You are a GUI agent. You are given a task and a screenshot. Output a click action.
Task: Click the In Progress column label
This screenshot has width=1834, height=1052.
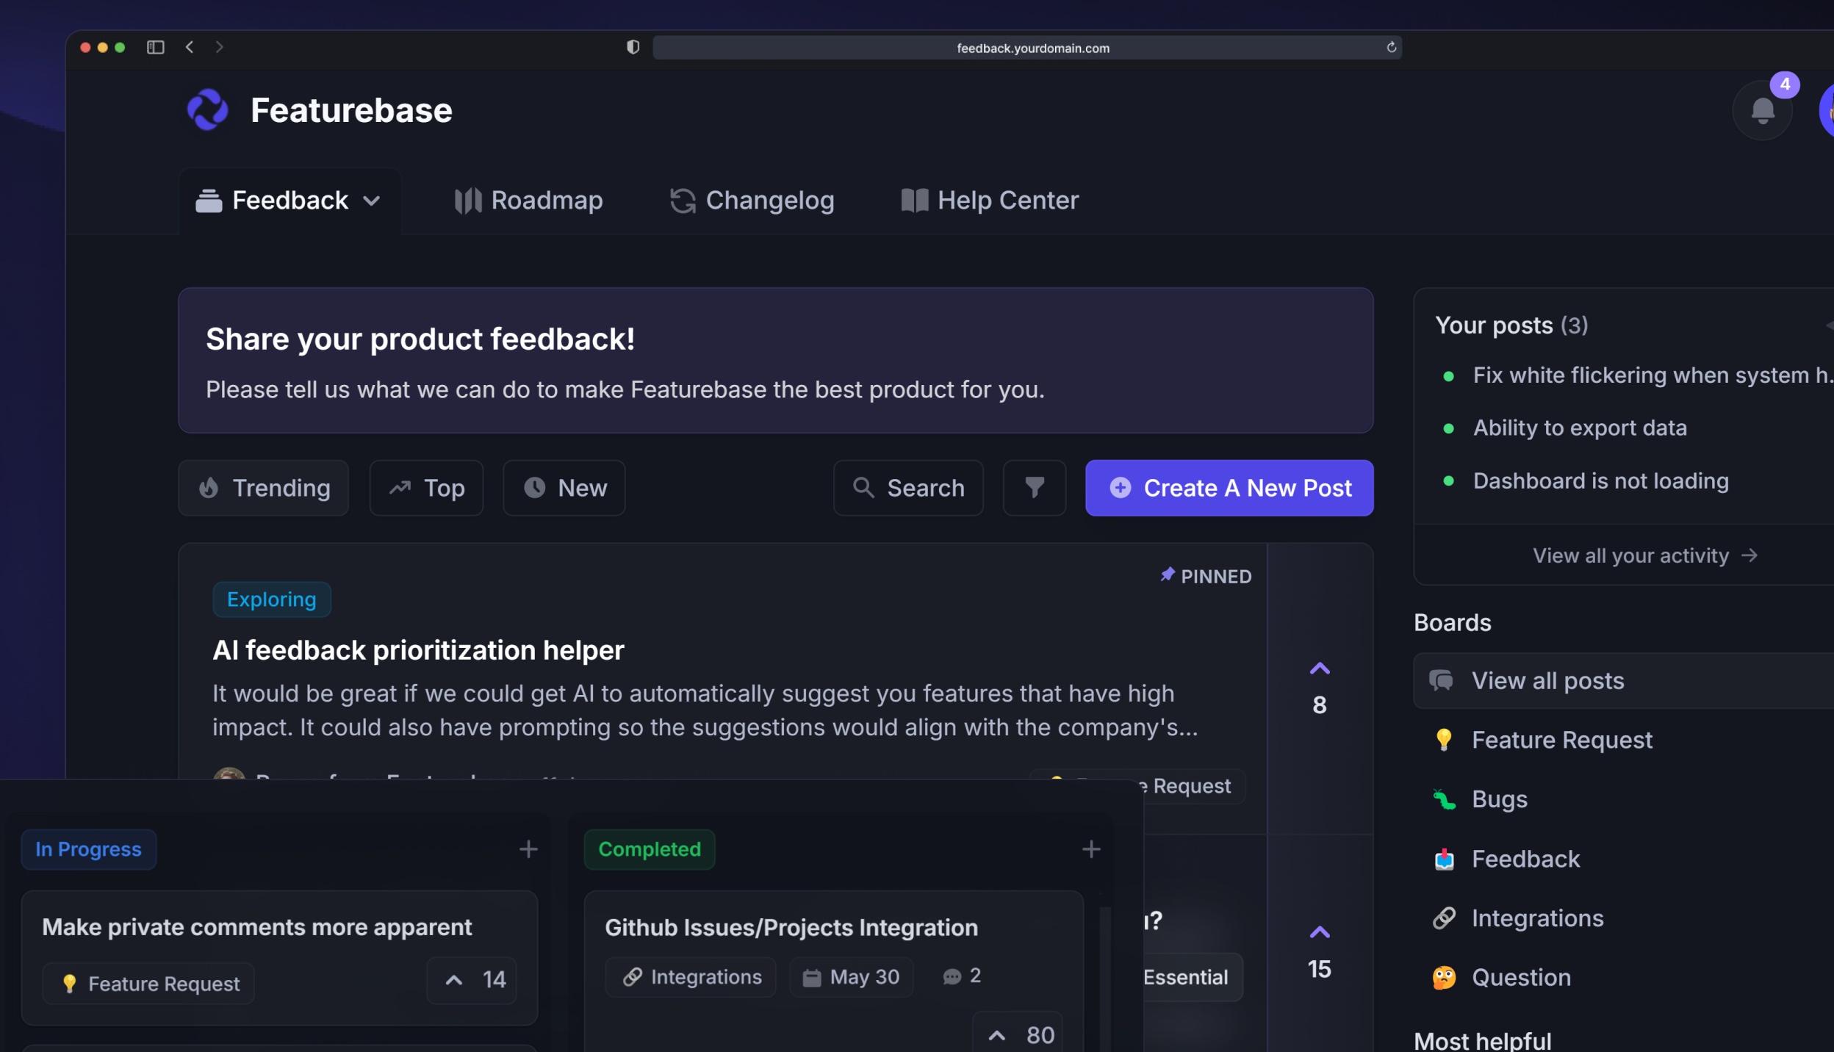tap(89, 849)
